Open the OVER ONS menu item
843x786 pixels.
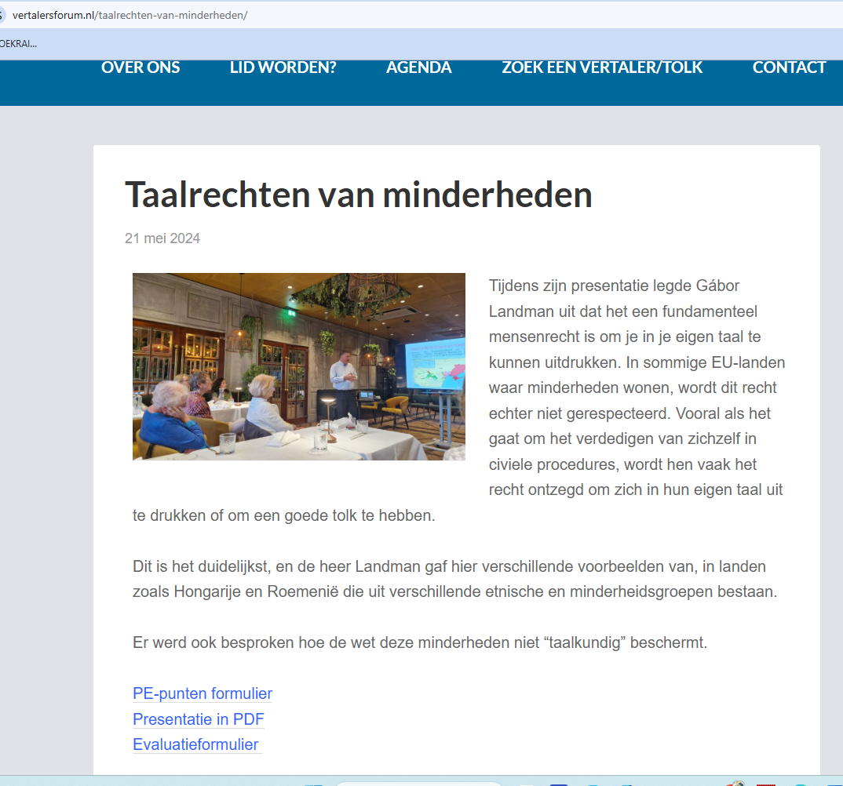pos(140,67)
